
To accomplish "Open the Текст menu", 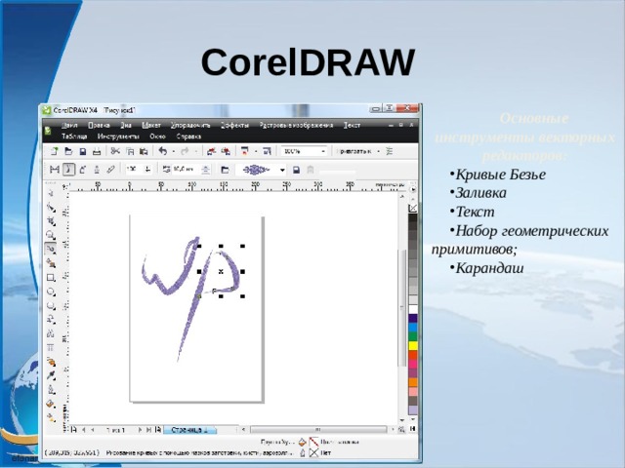I will coord(352,125).
